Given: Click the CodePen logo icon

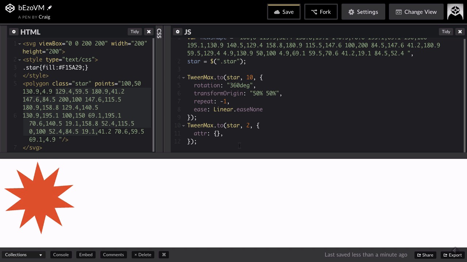Looking at the screenshot, I should click(10, 8).
